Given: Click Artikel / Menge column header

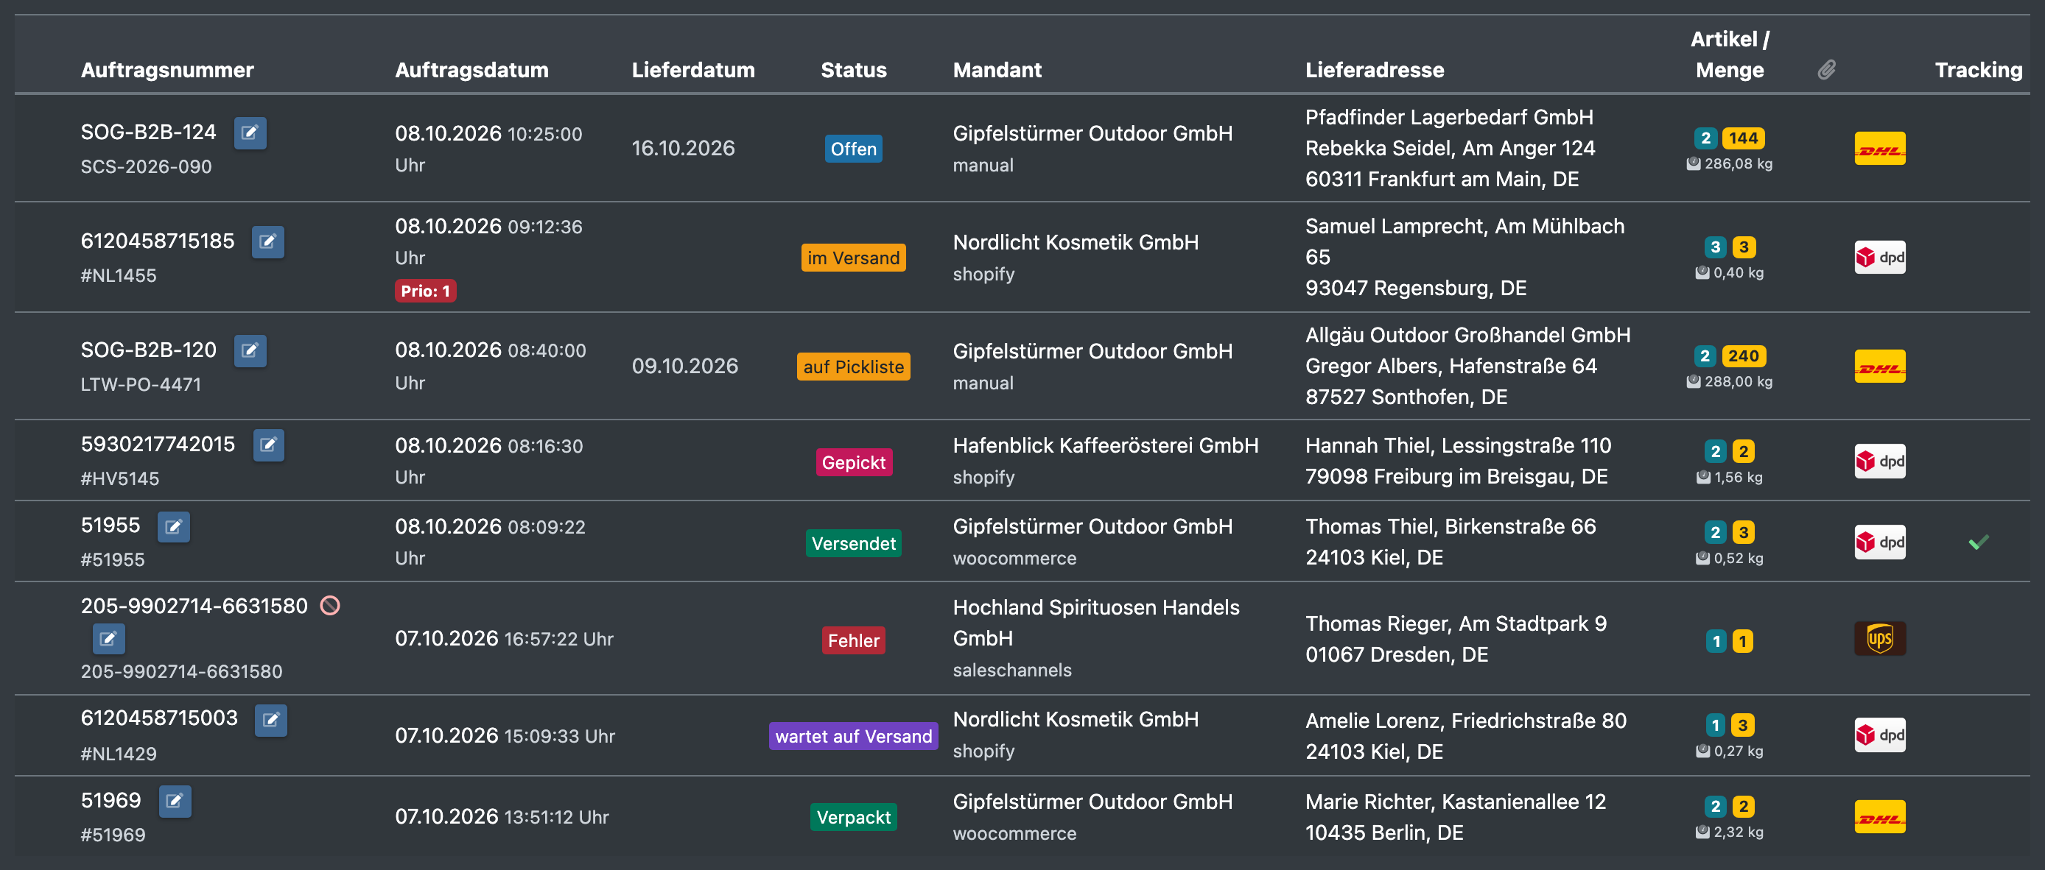Looking at the screenshot, I should click(1730, 54).
